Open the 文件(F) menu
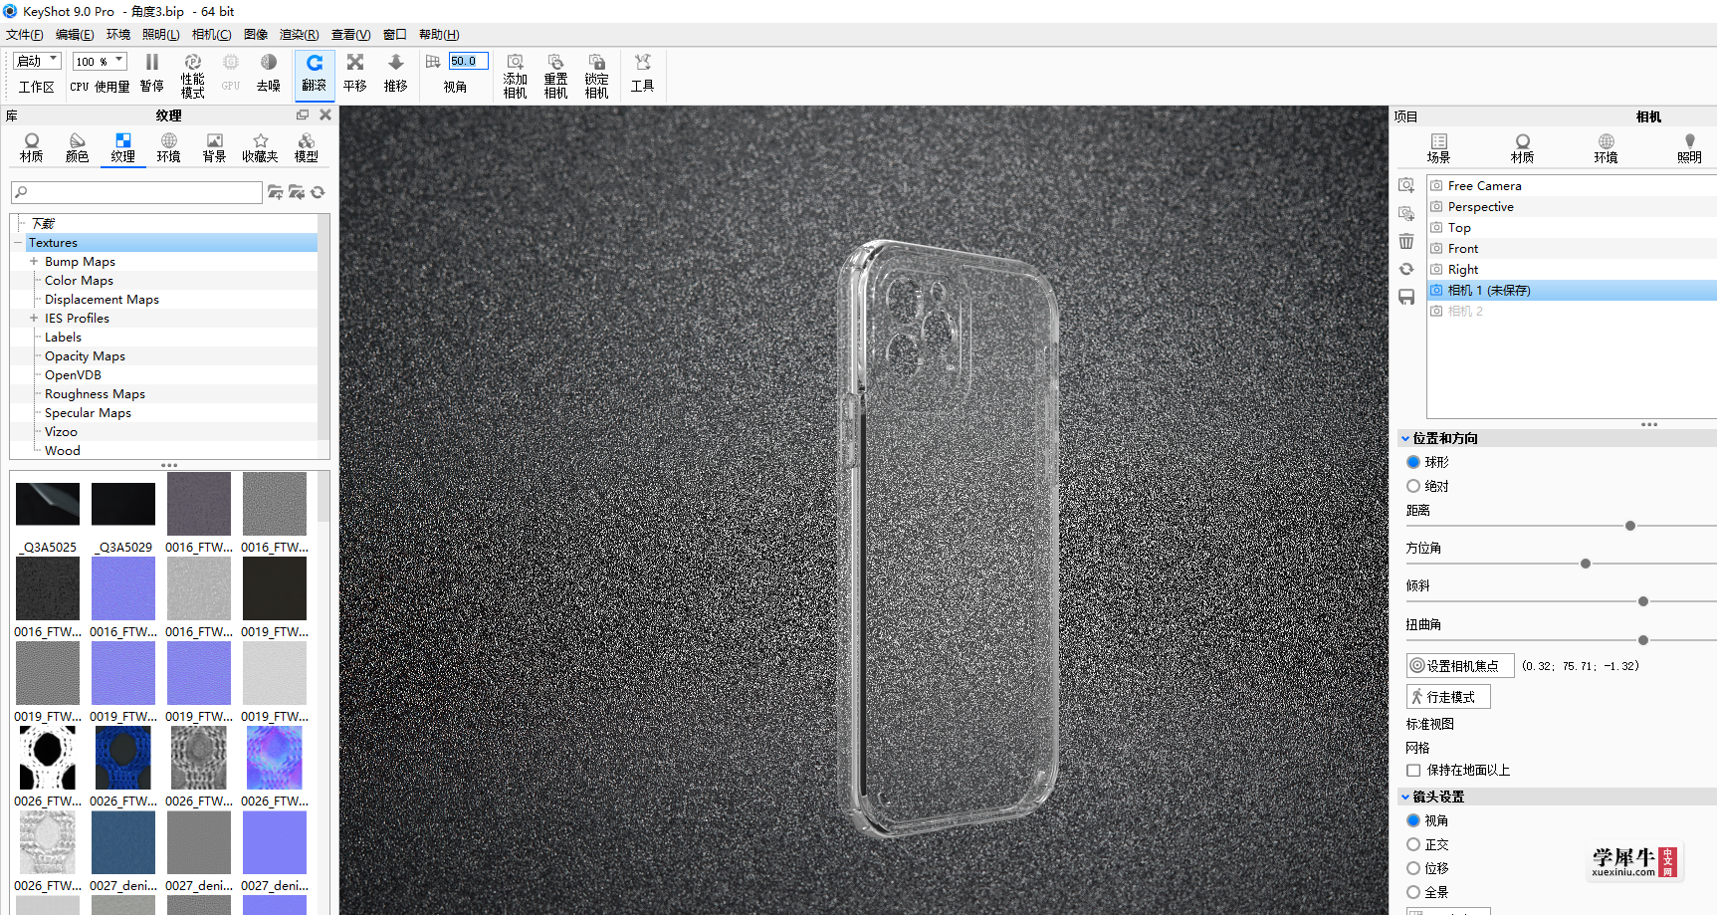The width and height of the screenshot is (1717, 915). 25,35
